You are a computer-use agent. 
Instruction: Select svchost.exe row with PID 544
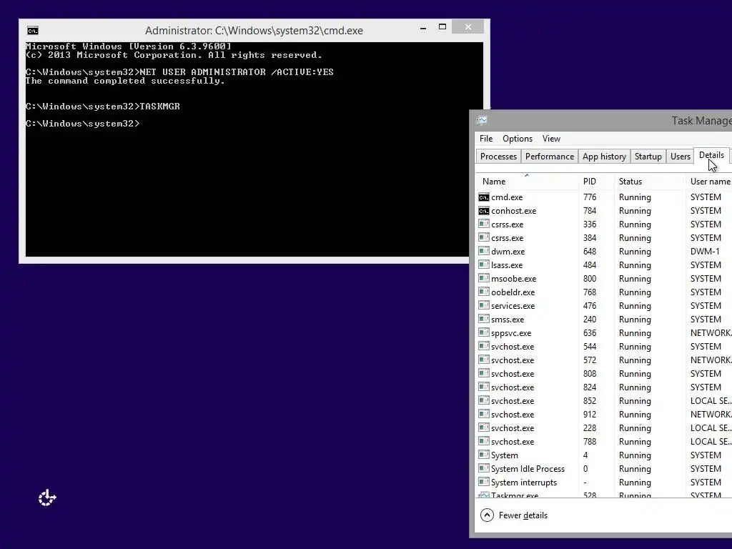pos(604,347)
